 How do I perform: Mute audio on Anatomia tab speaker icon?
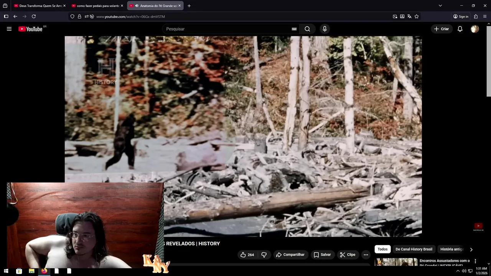[x=137, y=6]
